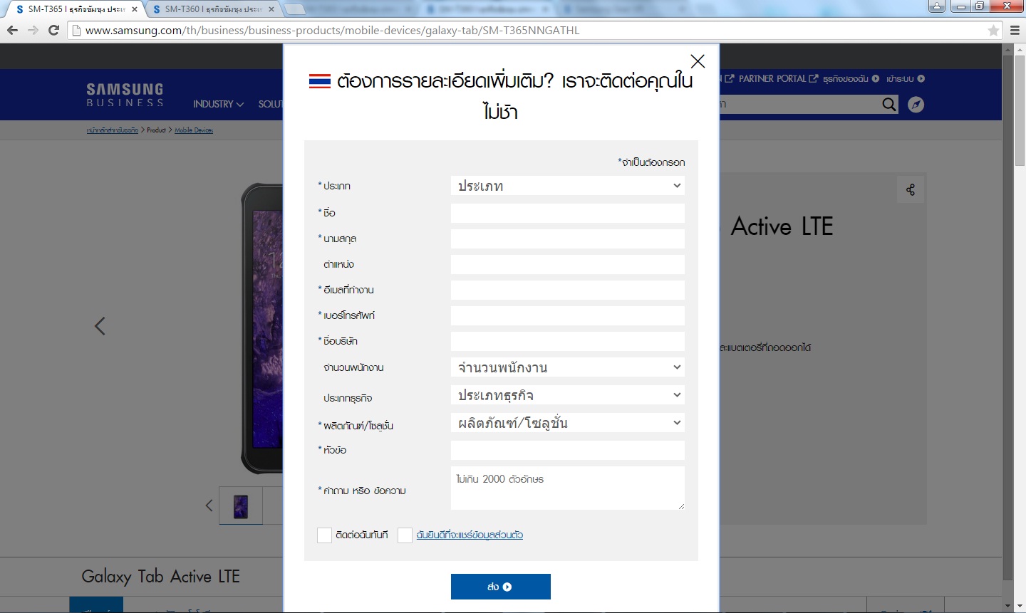1026x613 pixels.
Task: Click the อีเมลที่ทำงาน work email field
Action: tap(568, 290)
